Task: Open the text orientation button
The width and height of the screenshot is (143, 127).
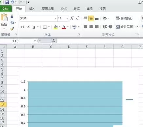Action: tap(106, 18)
